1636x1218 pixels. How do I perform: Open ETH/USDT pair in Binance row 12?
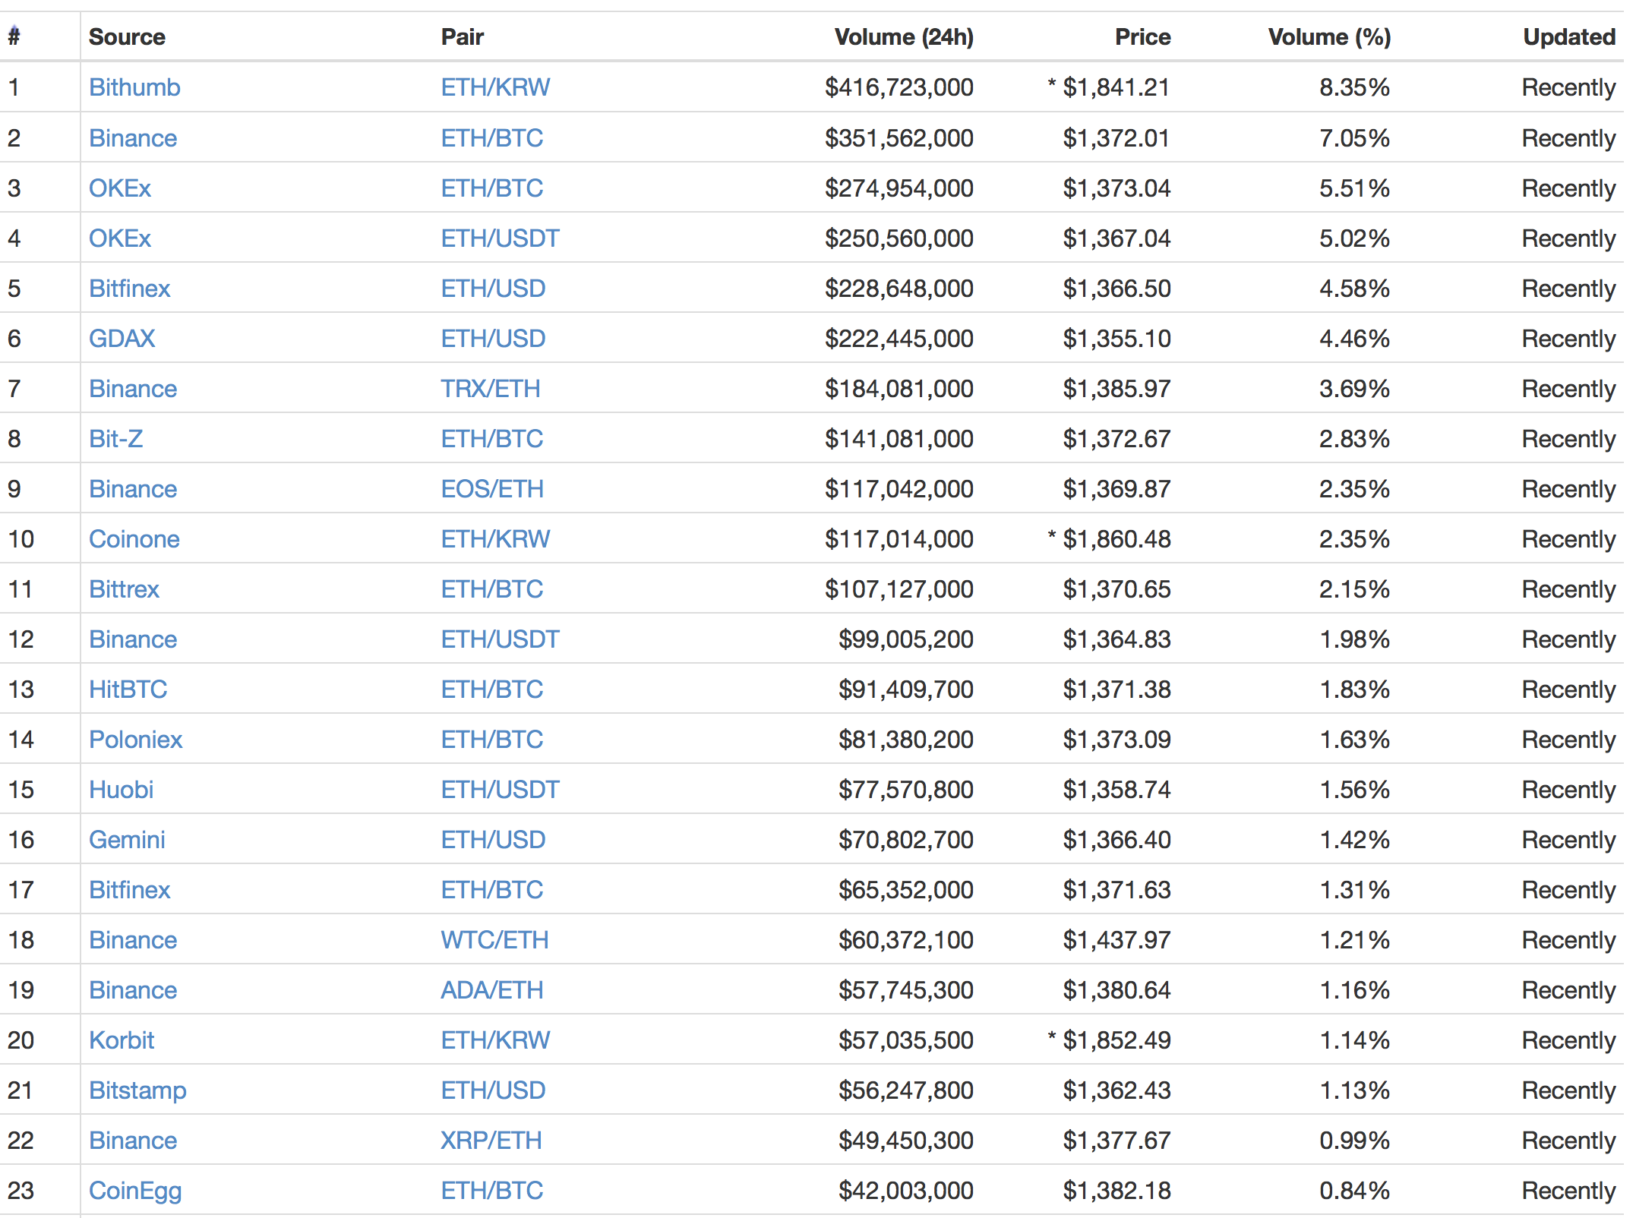(x=501, y=639)
